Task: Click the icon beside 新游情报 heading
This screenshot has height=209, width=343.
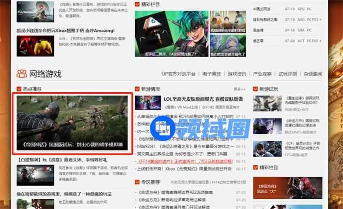Action: pyautogui.click(x=137, y=89)
